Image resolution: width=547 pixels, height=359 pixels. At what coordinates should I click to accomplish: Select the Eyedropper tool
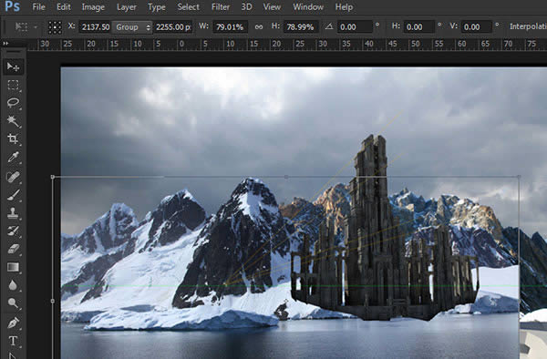pos(14,158)
